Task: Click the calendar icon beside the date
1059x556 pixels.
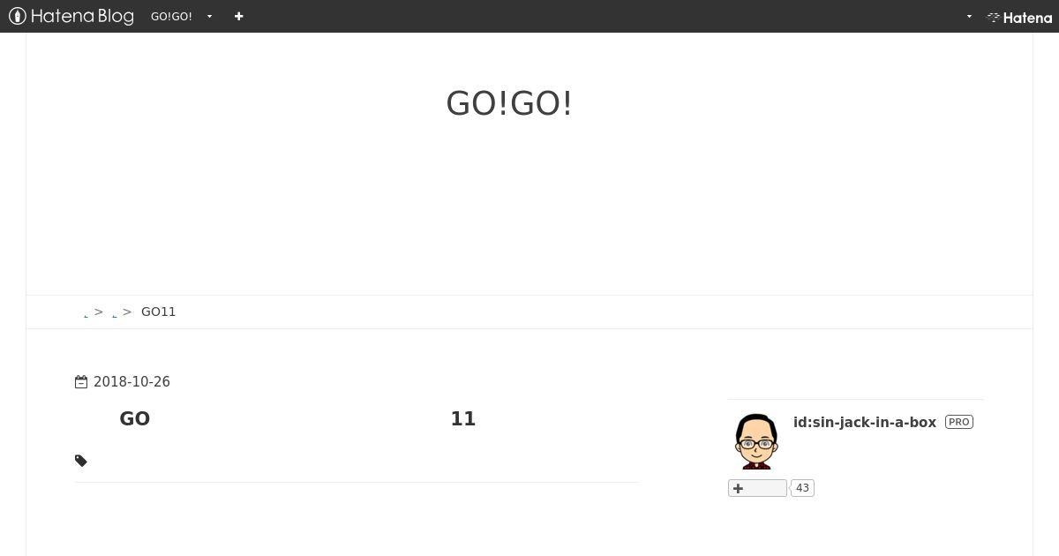Action: 81,382
